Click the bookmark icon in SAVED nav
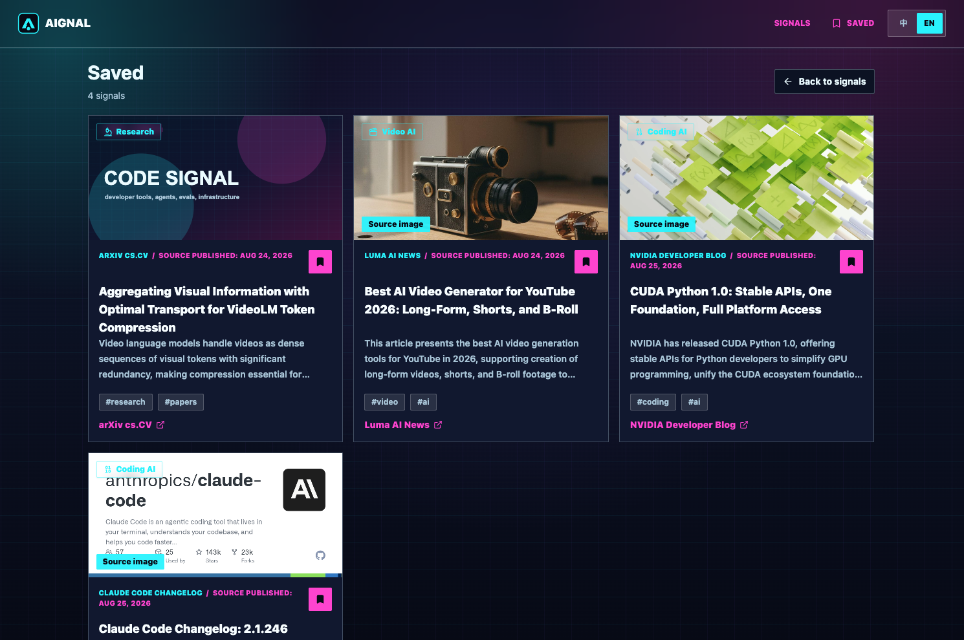 click(x=837, y=23)
